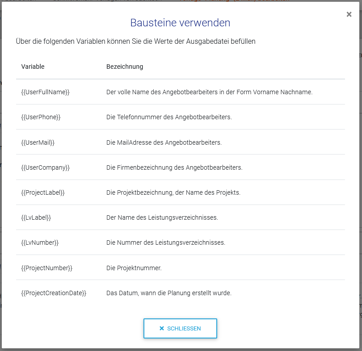Click the 'Bausteine verwenden' dialog title

pos(180,23)
